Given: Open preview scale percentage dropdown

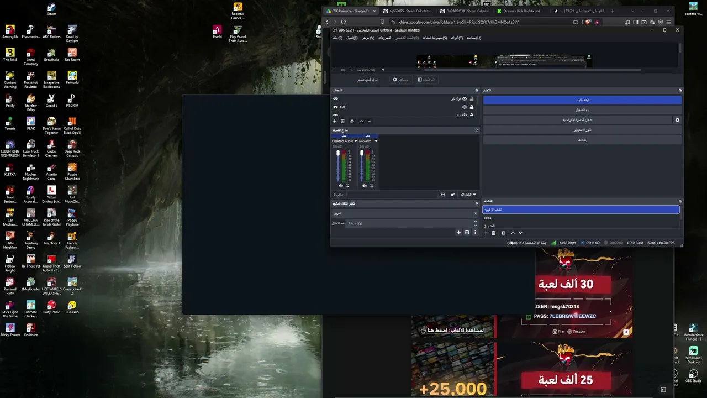Looking at the screenshot, I should pyautogui.click(x=383, y=70).
